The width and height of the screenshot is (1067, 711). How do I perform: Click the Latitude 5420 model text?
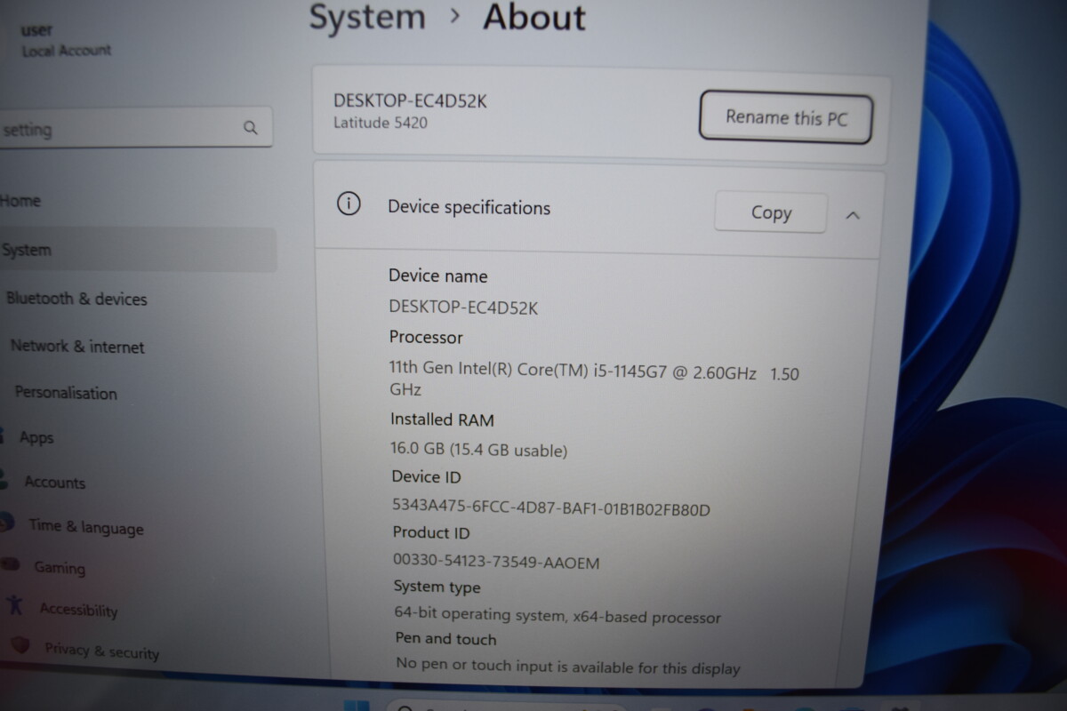pyautogui.click(x=380, y=123)
